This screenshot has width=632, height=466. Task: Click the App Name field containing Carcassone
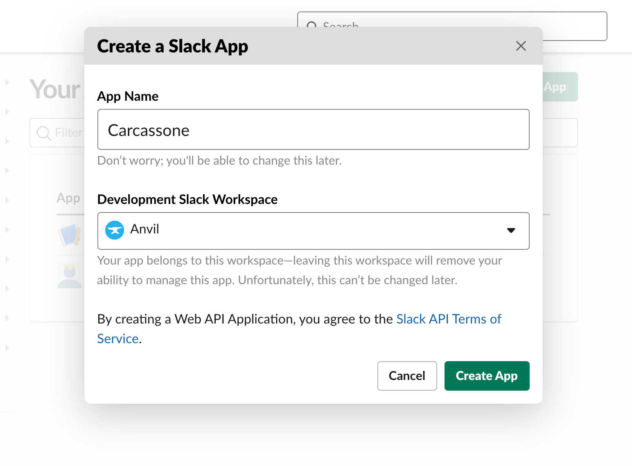[313, 130]
